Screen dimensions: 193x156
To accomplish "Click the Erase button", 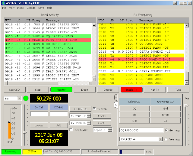I will pyautogui.click(x=84, y=90).
